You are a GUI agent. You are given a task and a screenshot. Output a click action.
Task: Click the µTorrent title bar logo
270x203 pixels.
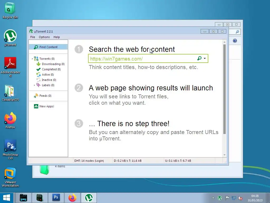coord(31,31)
